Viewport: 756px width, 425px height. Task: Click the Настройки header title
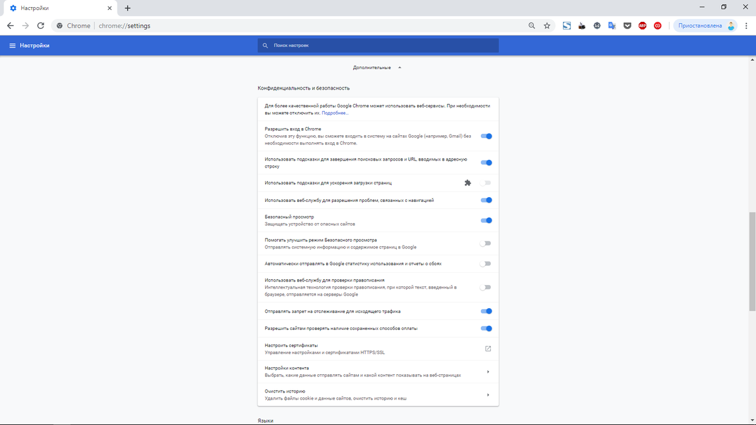point(34,45)
